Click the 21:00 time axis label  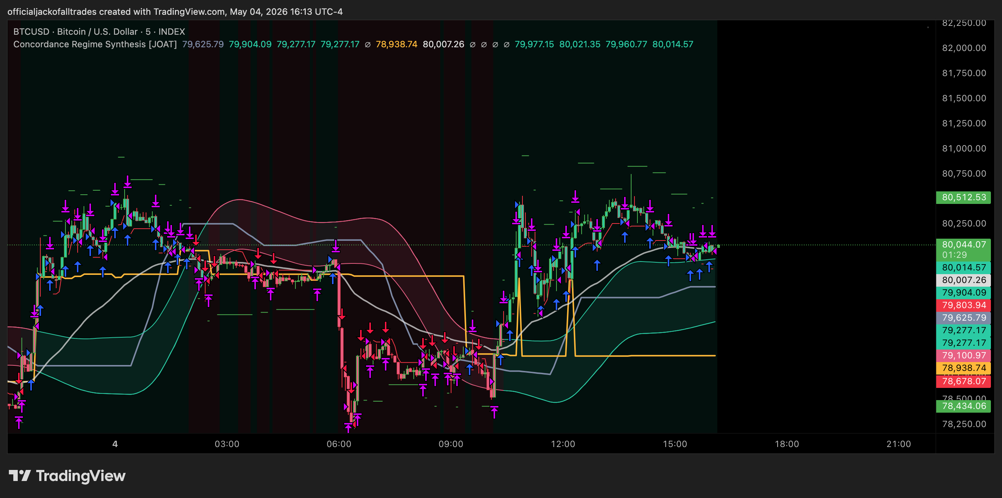898,444
